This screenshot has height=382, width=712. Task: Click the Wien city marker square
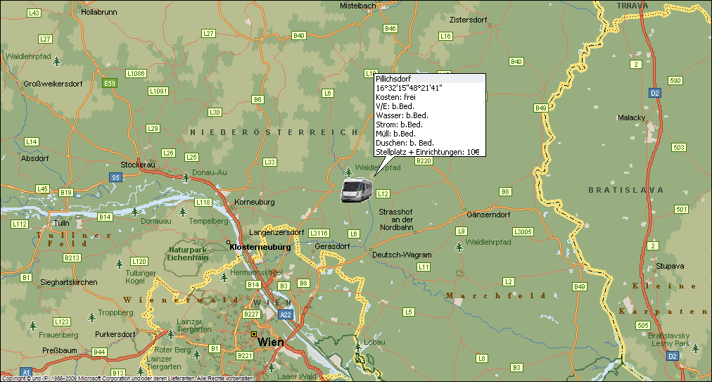254,334
